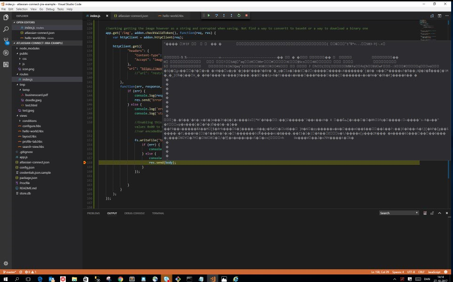The image size is (453, 282).
Task: Click the debug Step Over button
Action: [216, 16]
